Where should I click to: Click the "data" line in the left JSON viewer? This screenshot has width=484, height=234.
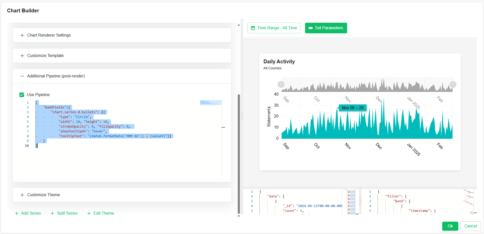276,196
